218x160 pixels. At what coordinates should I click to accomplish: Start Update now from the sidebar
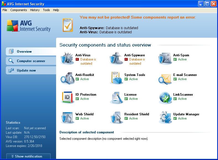pos(31,70)
